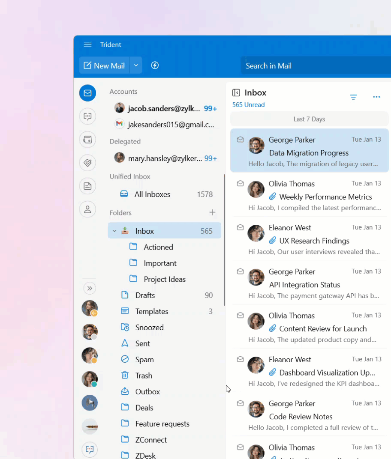This screenshot has height=459, width=391.
Task: Open the Templates folder
Action: tap(165, 311)
